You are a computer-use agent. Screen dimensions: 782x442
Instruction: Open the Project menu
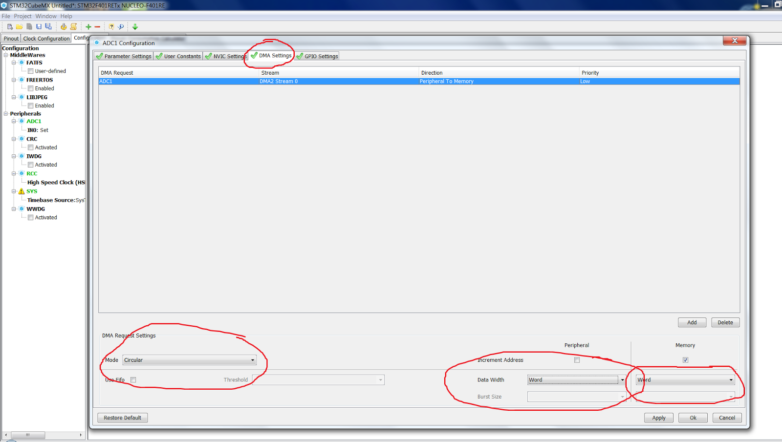click(x=22, y=16)
